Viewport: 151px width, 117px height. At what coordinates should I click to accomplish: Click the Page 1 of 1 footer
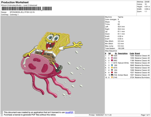[x=145, y=115]
